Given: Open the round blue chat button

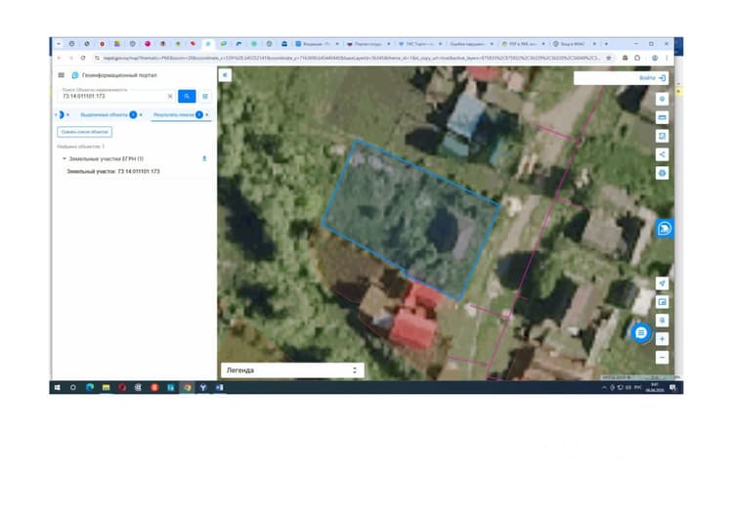Looking at the screenshot, I should click(x=641, y=333).
